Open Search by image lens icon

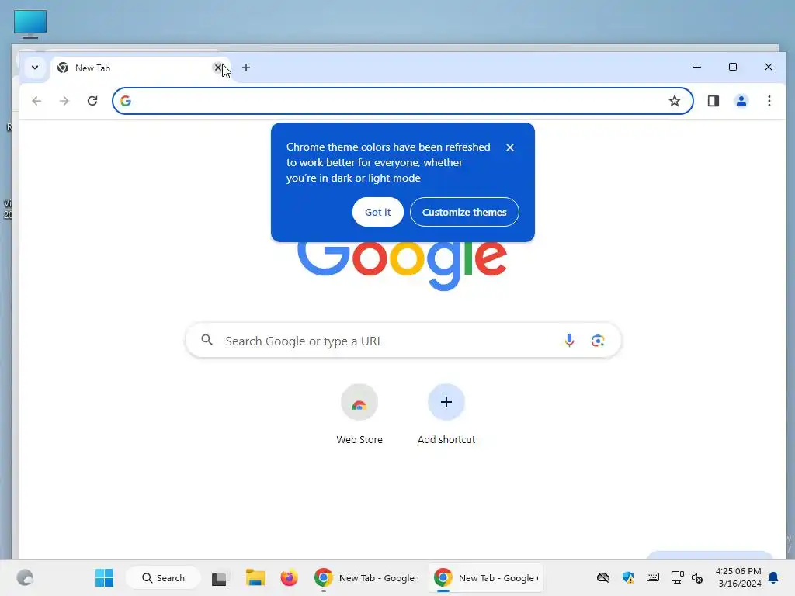coord(598,341)
